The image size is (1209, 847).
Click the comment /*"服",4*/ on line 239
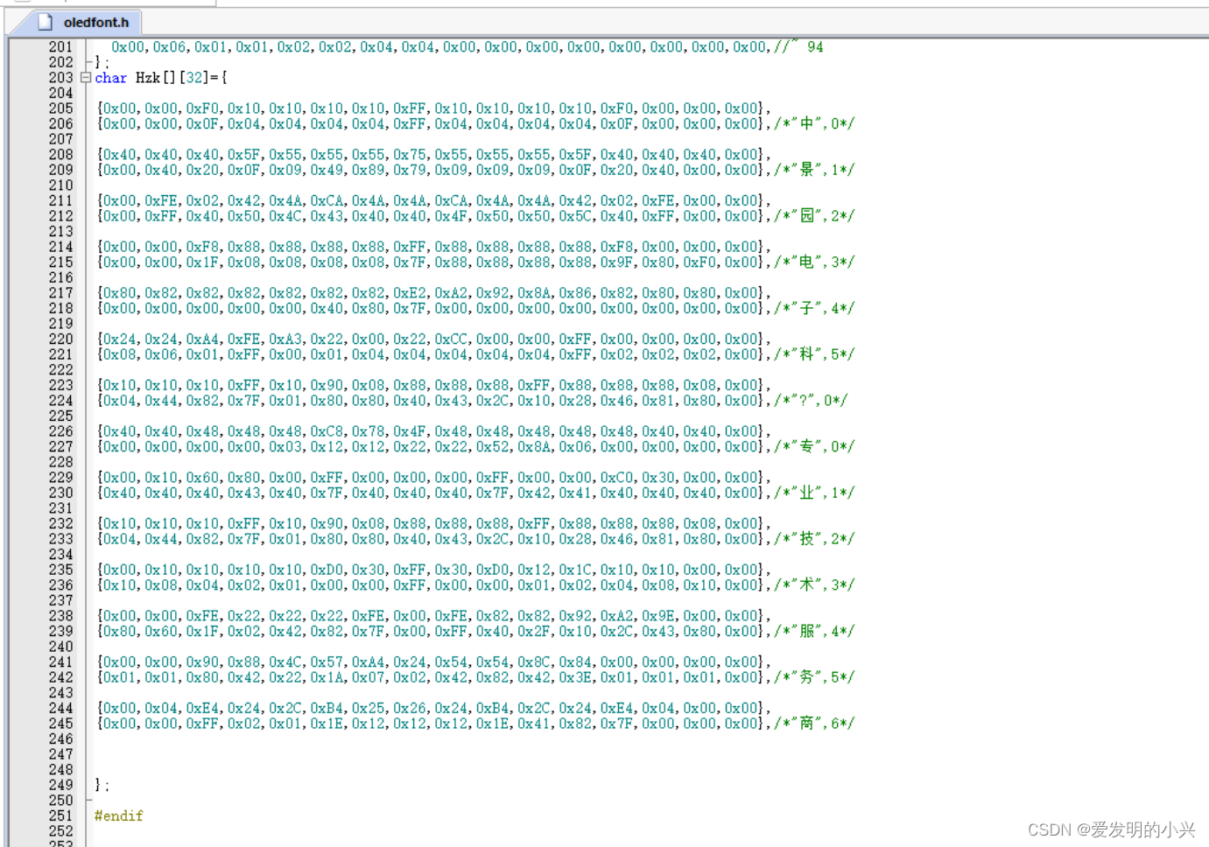(814, 632)
